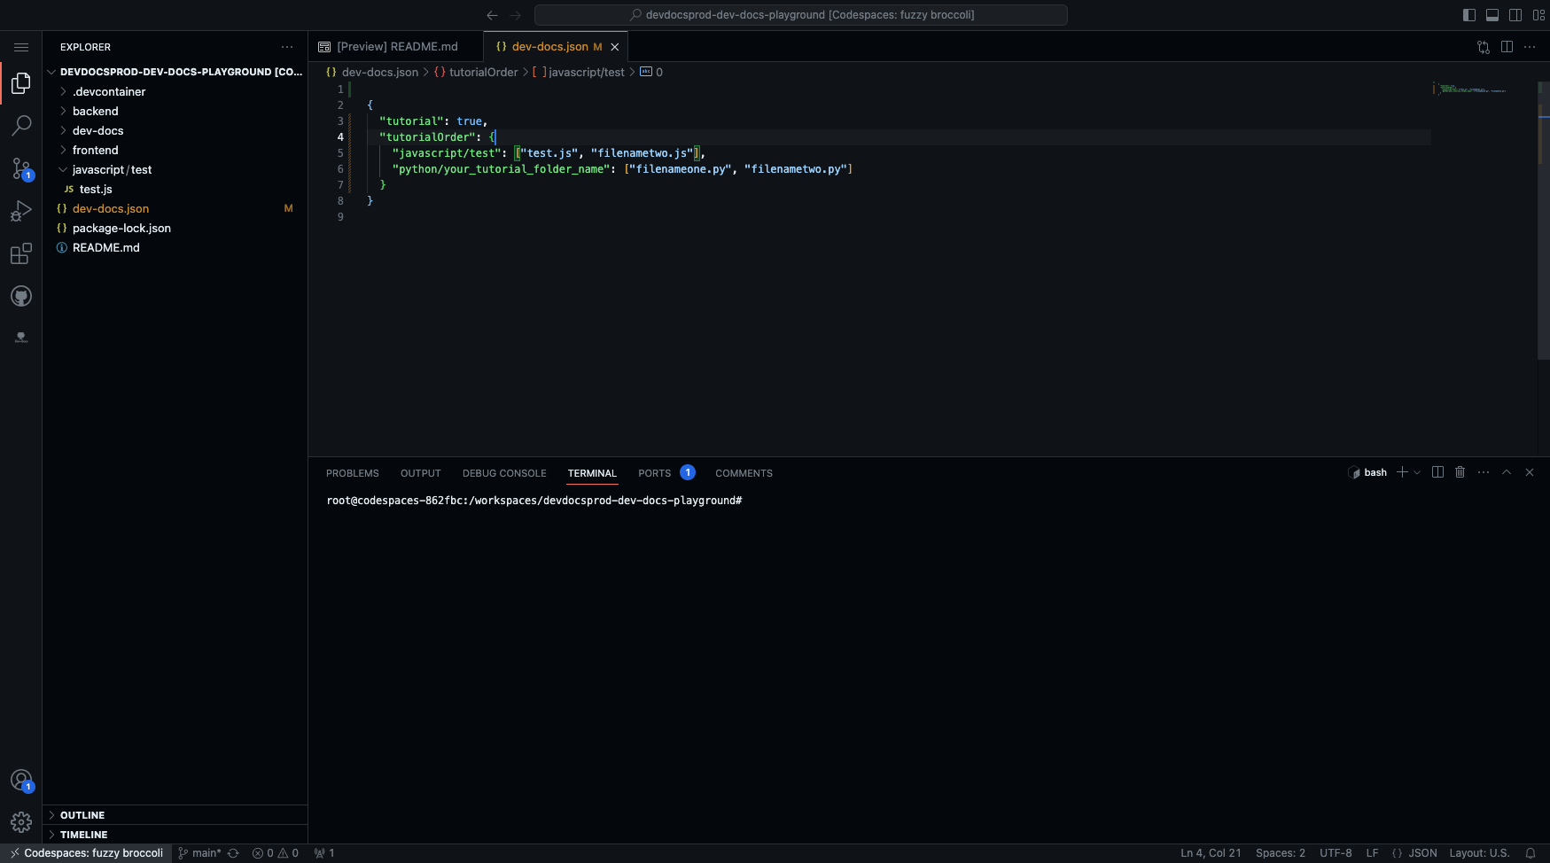This screenshot has height=863, width=1550.
Task: Split the editor to the right
Action: pos(1507,47)
